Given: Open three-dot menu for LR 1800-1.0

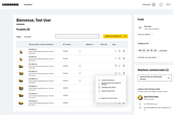Looking at the screenshot, I should (124, 51).
